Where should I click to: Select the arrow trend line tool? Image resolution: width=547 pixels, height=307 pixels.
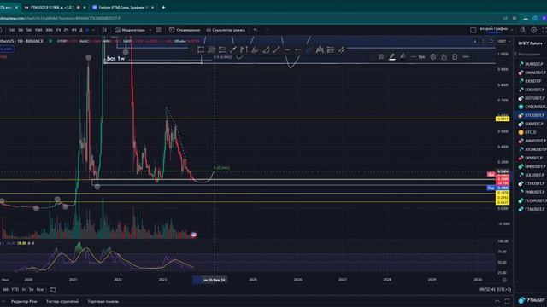click(233, 49)
